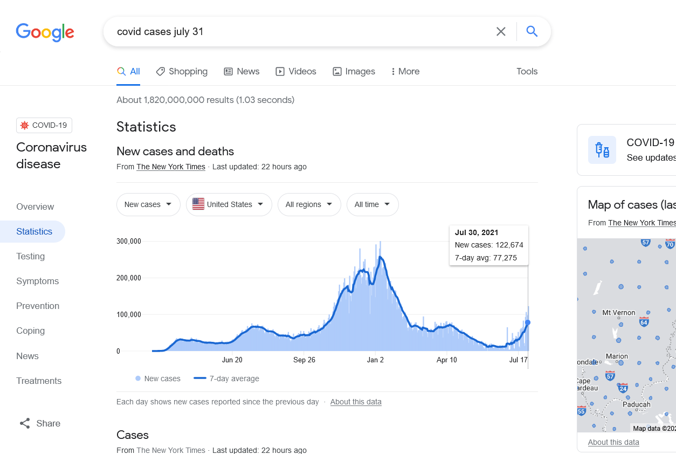This screenshot has width=676, height=454.
Task: Click the New cases legend item
Action: 158,379
